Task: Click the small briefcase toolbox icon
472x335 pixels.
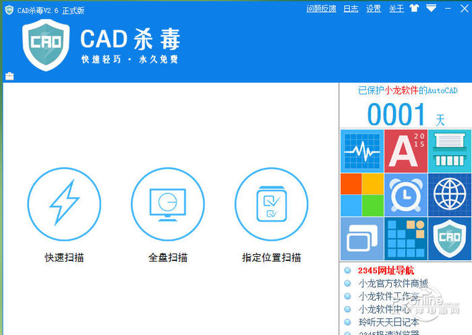Action: (9, 76)
